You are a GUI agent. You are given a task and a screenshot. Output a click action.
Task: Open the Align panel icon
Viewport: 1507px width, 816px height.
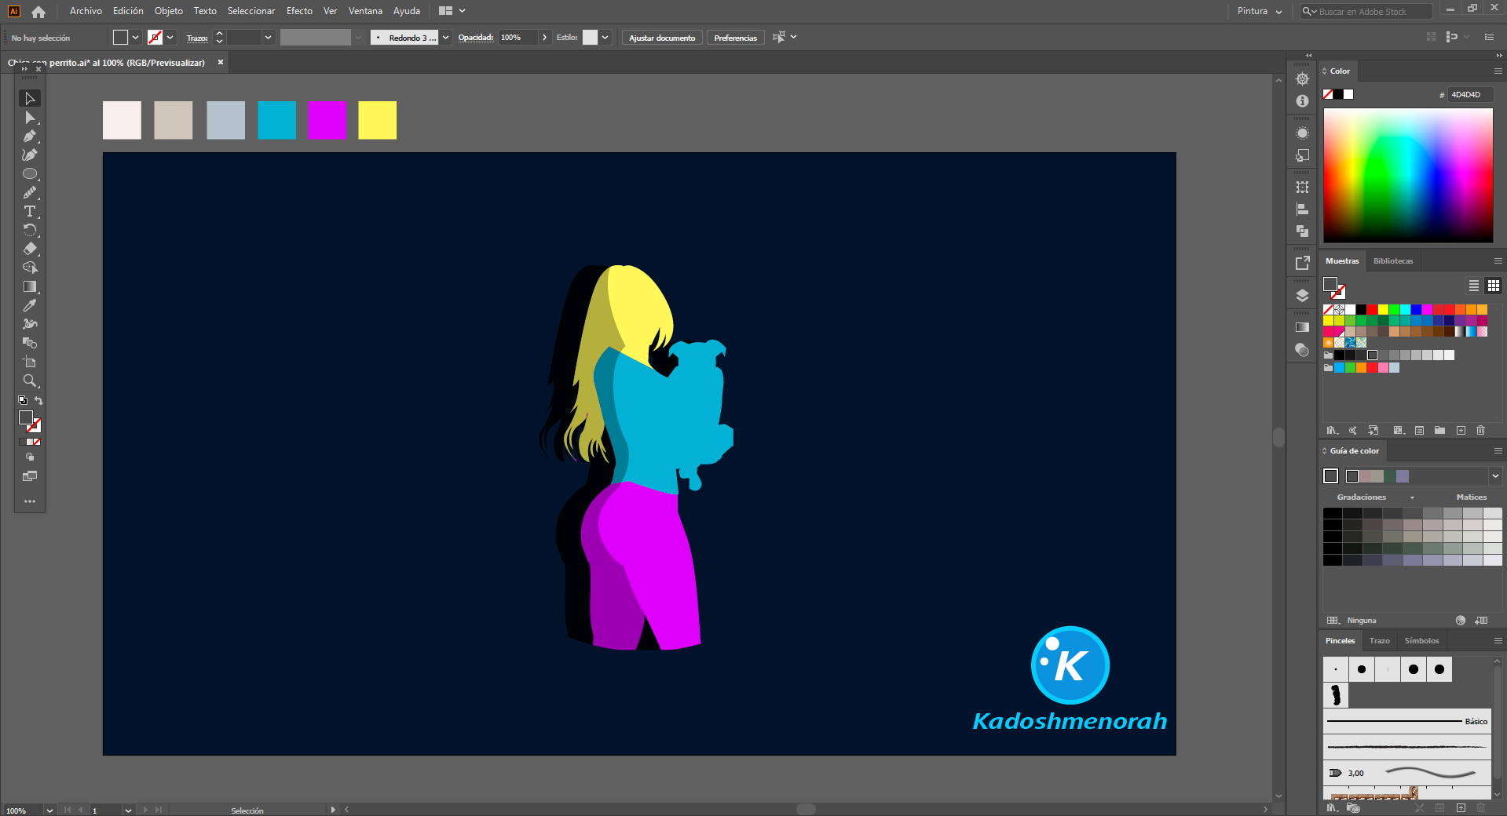click(1302, 209)
